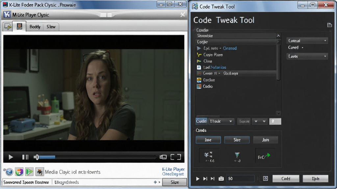Toggle the Iote button
The height and width of the screenshot is (189, 337).
pyautogui.click(x=208, y=140)
